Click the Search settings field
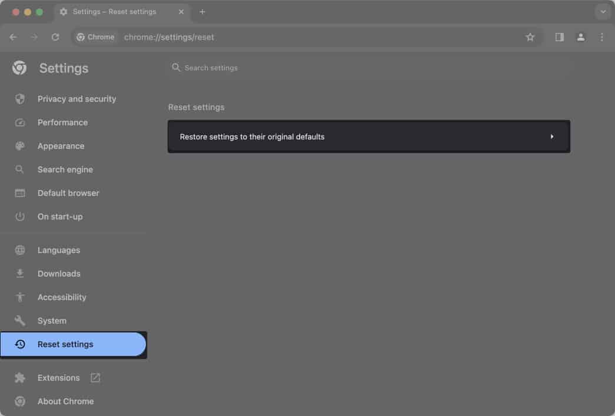 click(x=369, y=68)
